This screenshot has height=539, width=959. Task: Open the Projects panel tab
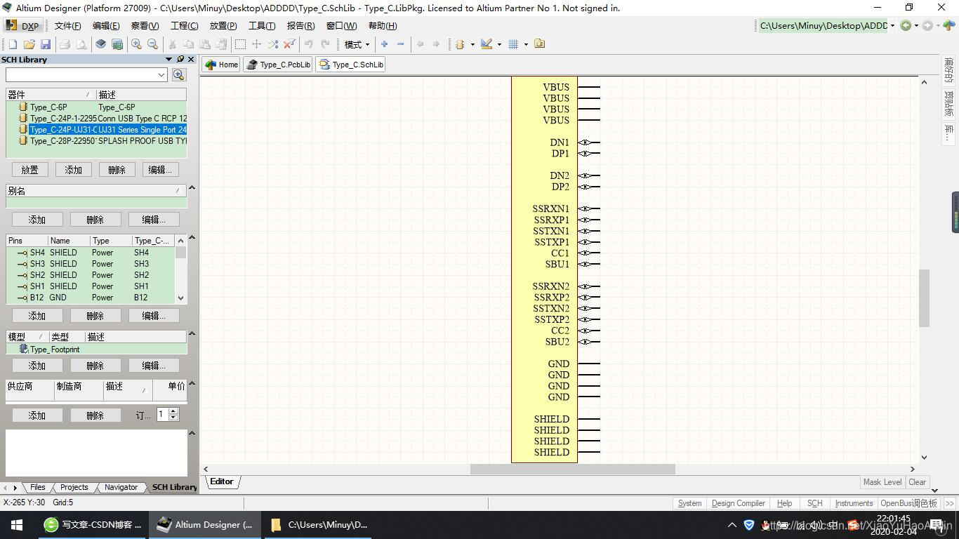point(74,487)
